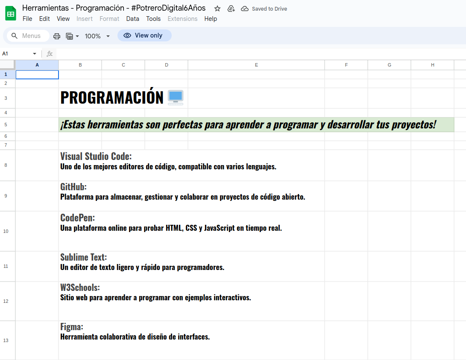466x360 pixels.
Task: Open the View menu
Action: (63, 19)
